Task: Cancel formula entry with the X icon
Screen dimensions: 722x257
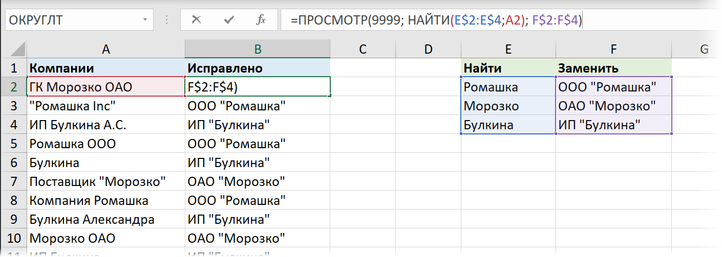Action: tap(196, 20)
